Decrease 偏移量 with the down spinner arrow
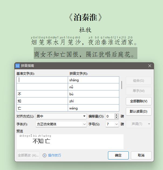 point(117,117)
